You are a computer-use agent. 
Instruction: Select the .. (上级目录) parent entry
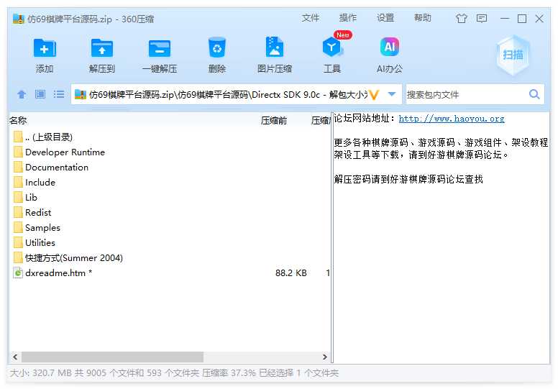pyautogui.click(x=49, y=137)
